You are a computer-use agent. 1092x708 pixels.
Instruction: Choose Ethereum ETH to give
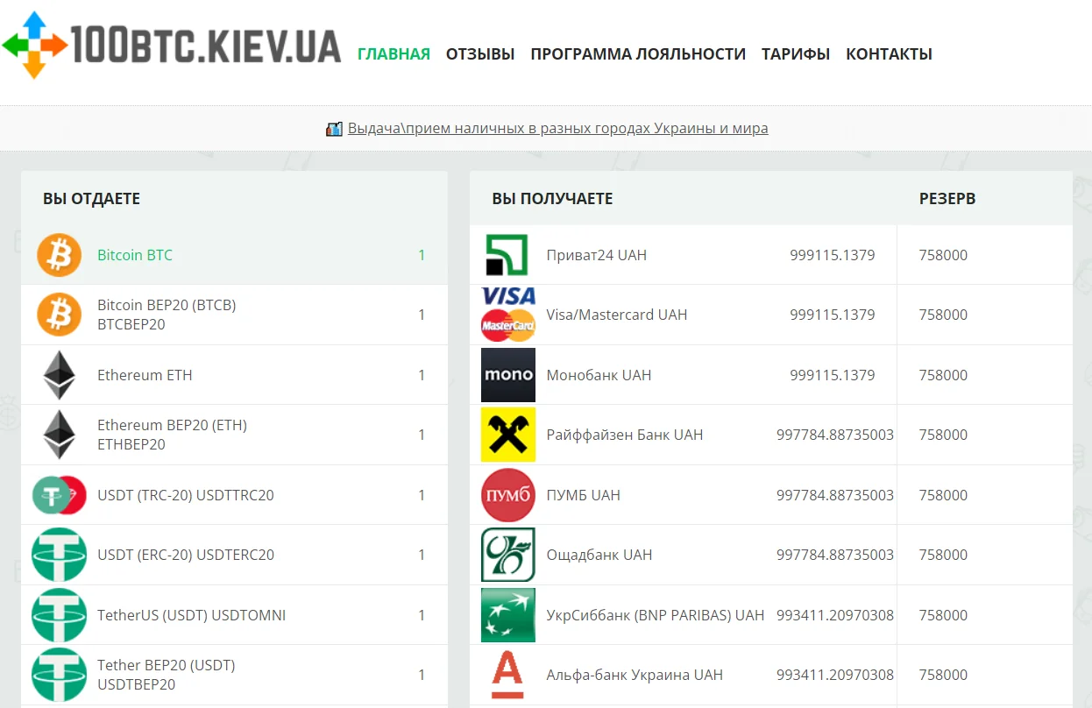(234, 375)
